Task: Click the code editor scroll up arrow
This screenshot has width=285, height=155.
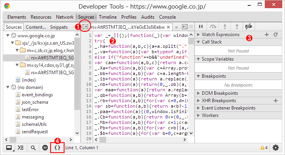Action: pyautogui.click(x=191, y=35)
